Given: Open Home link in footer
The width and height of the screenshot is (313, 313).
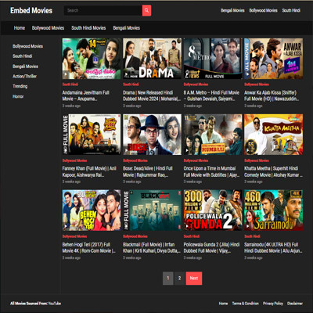Looking at the screenshot, I should tap(223, 304).
